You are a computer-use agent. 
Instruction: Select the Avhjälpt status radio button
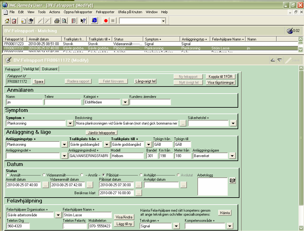click(141, 175)
